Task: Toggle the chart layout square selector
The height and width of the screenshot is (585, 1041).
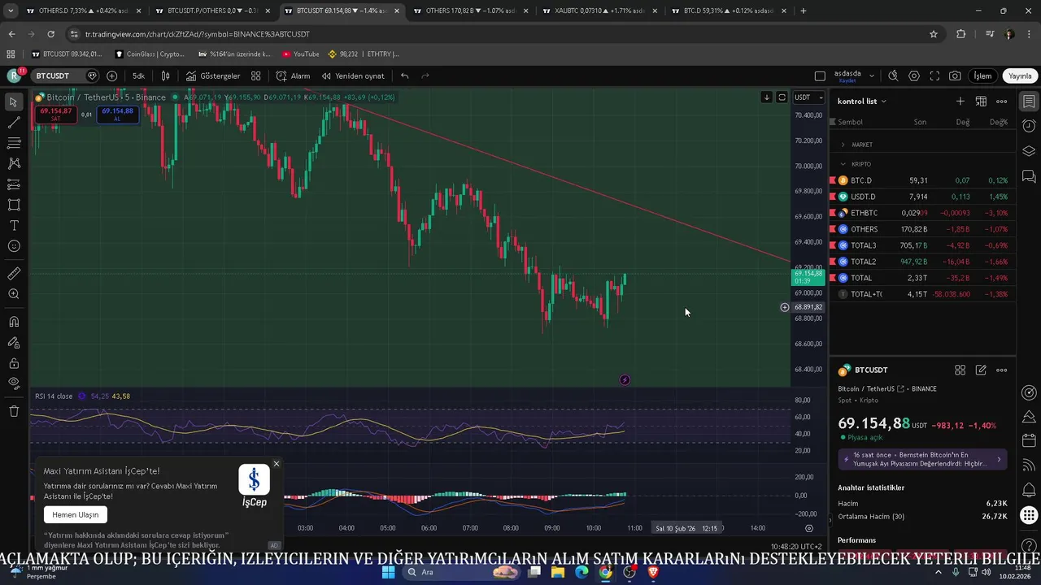Action: point(820,76)
